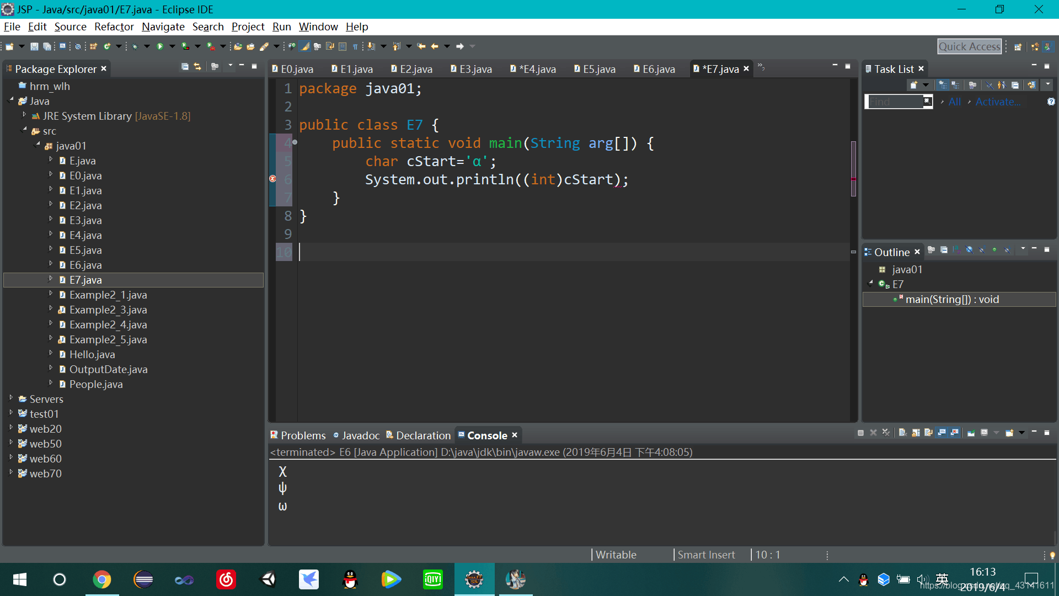Click the Quick Access field
Image resolution: width=1059 pixels, height=596 pixels.
pyautogui.click(x=969, y=46)
